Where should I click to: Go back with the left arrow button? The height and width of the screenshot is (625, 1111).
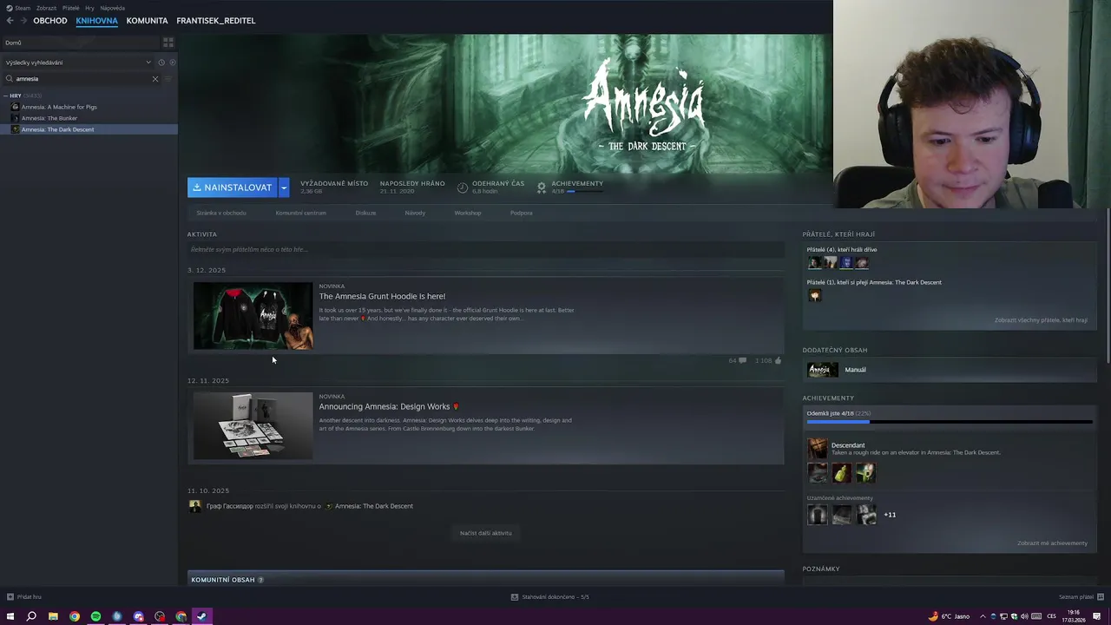[x=10, y=21]
